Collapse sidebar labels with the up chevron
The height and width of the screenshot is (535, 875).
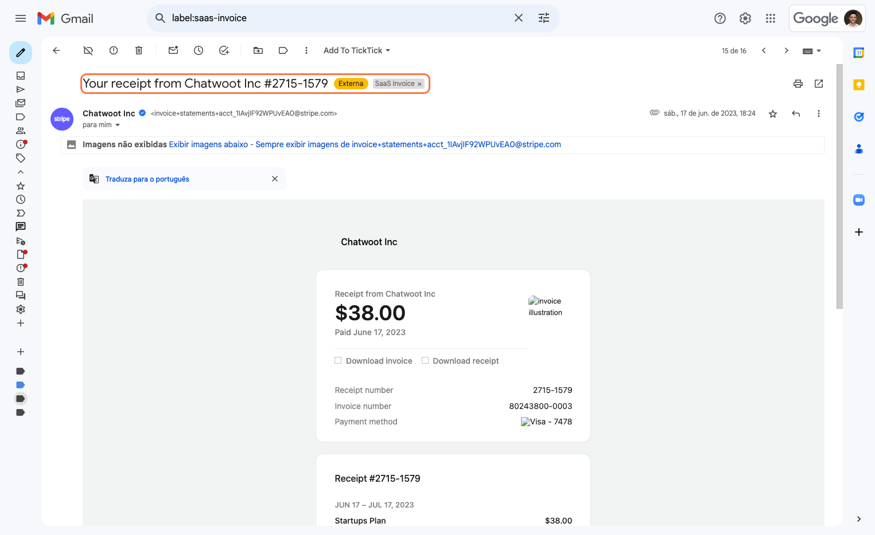(21, 172)
